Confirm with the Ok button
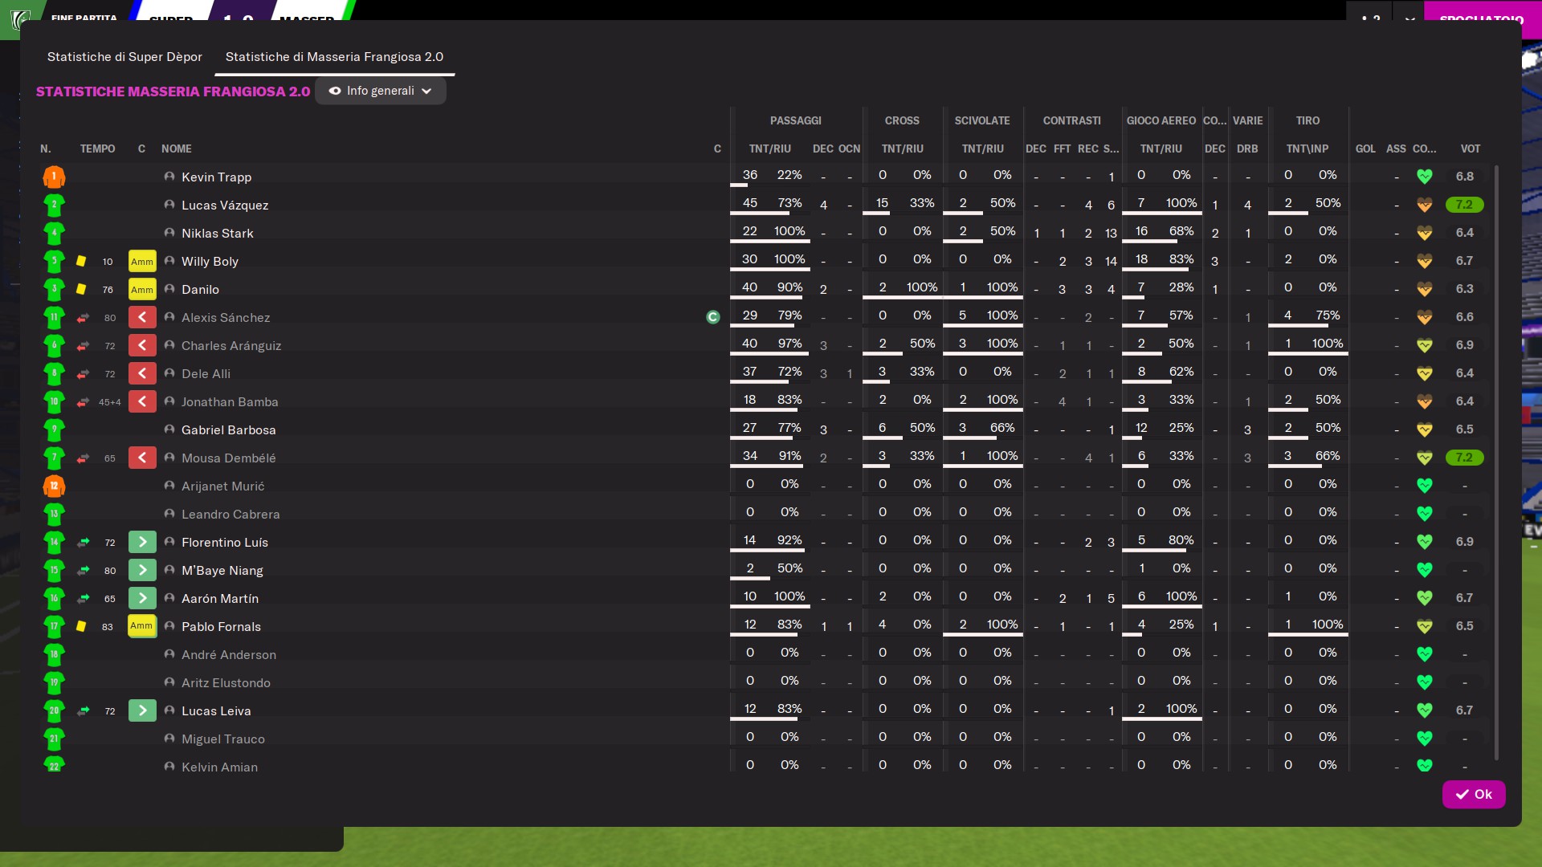Screen dimensions: 1542x867 tap(1474, 794)
